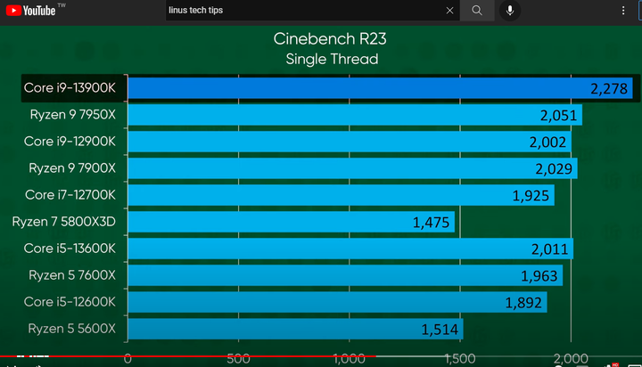Start voice search with the microphone
The image size is (642, 367).
tap(510, 10)
